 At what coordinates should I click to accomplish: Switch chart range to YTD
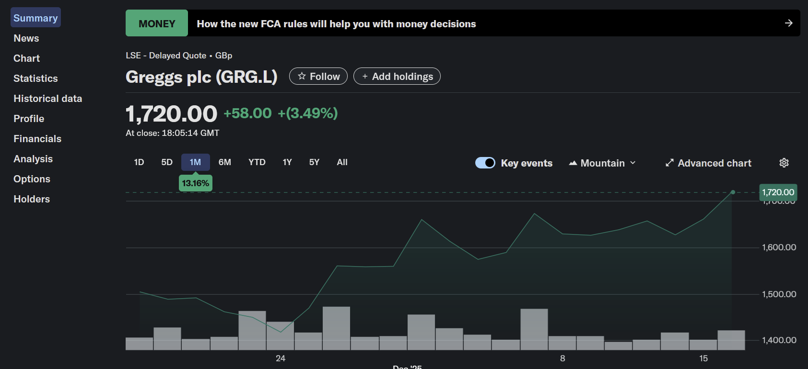pyautogui.click(x=257, y=162)
